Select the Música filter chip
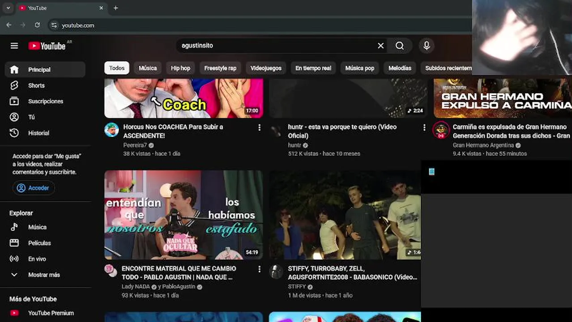This screenshot has height=322, width=572. tap(148, 68)
